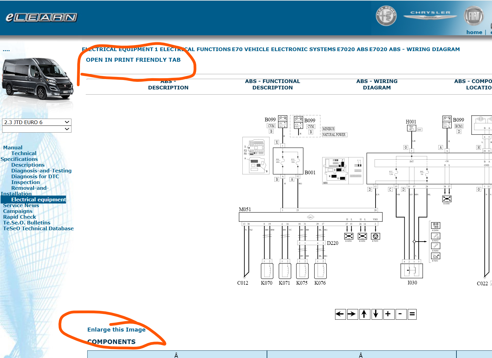Pan the diagram left with the arrow button
Screen dimensions: 492x358
click(340, 314)
